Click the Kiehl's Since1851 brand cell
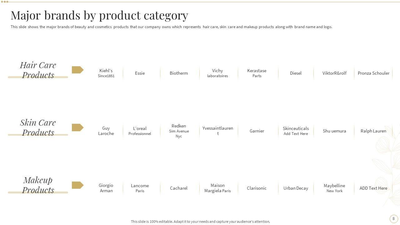 click(x=106, y=73)
